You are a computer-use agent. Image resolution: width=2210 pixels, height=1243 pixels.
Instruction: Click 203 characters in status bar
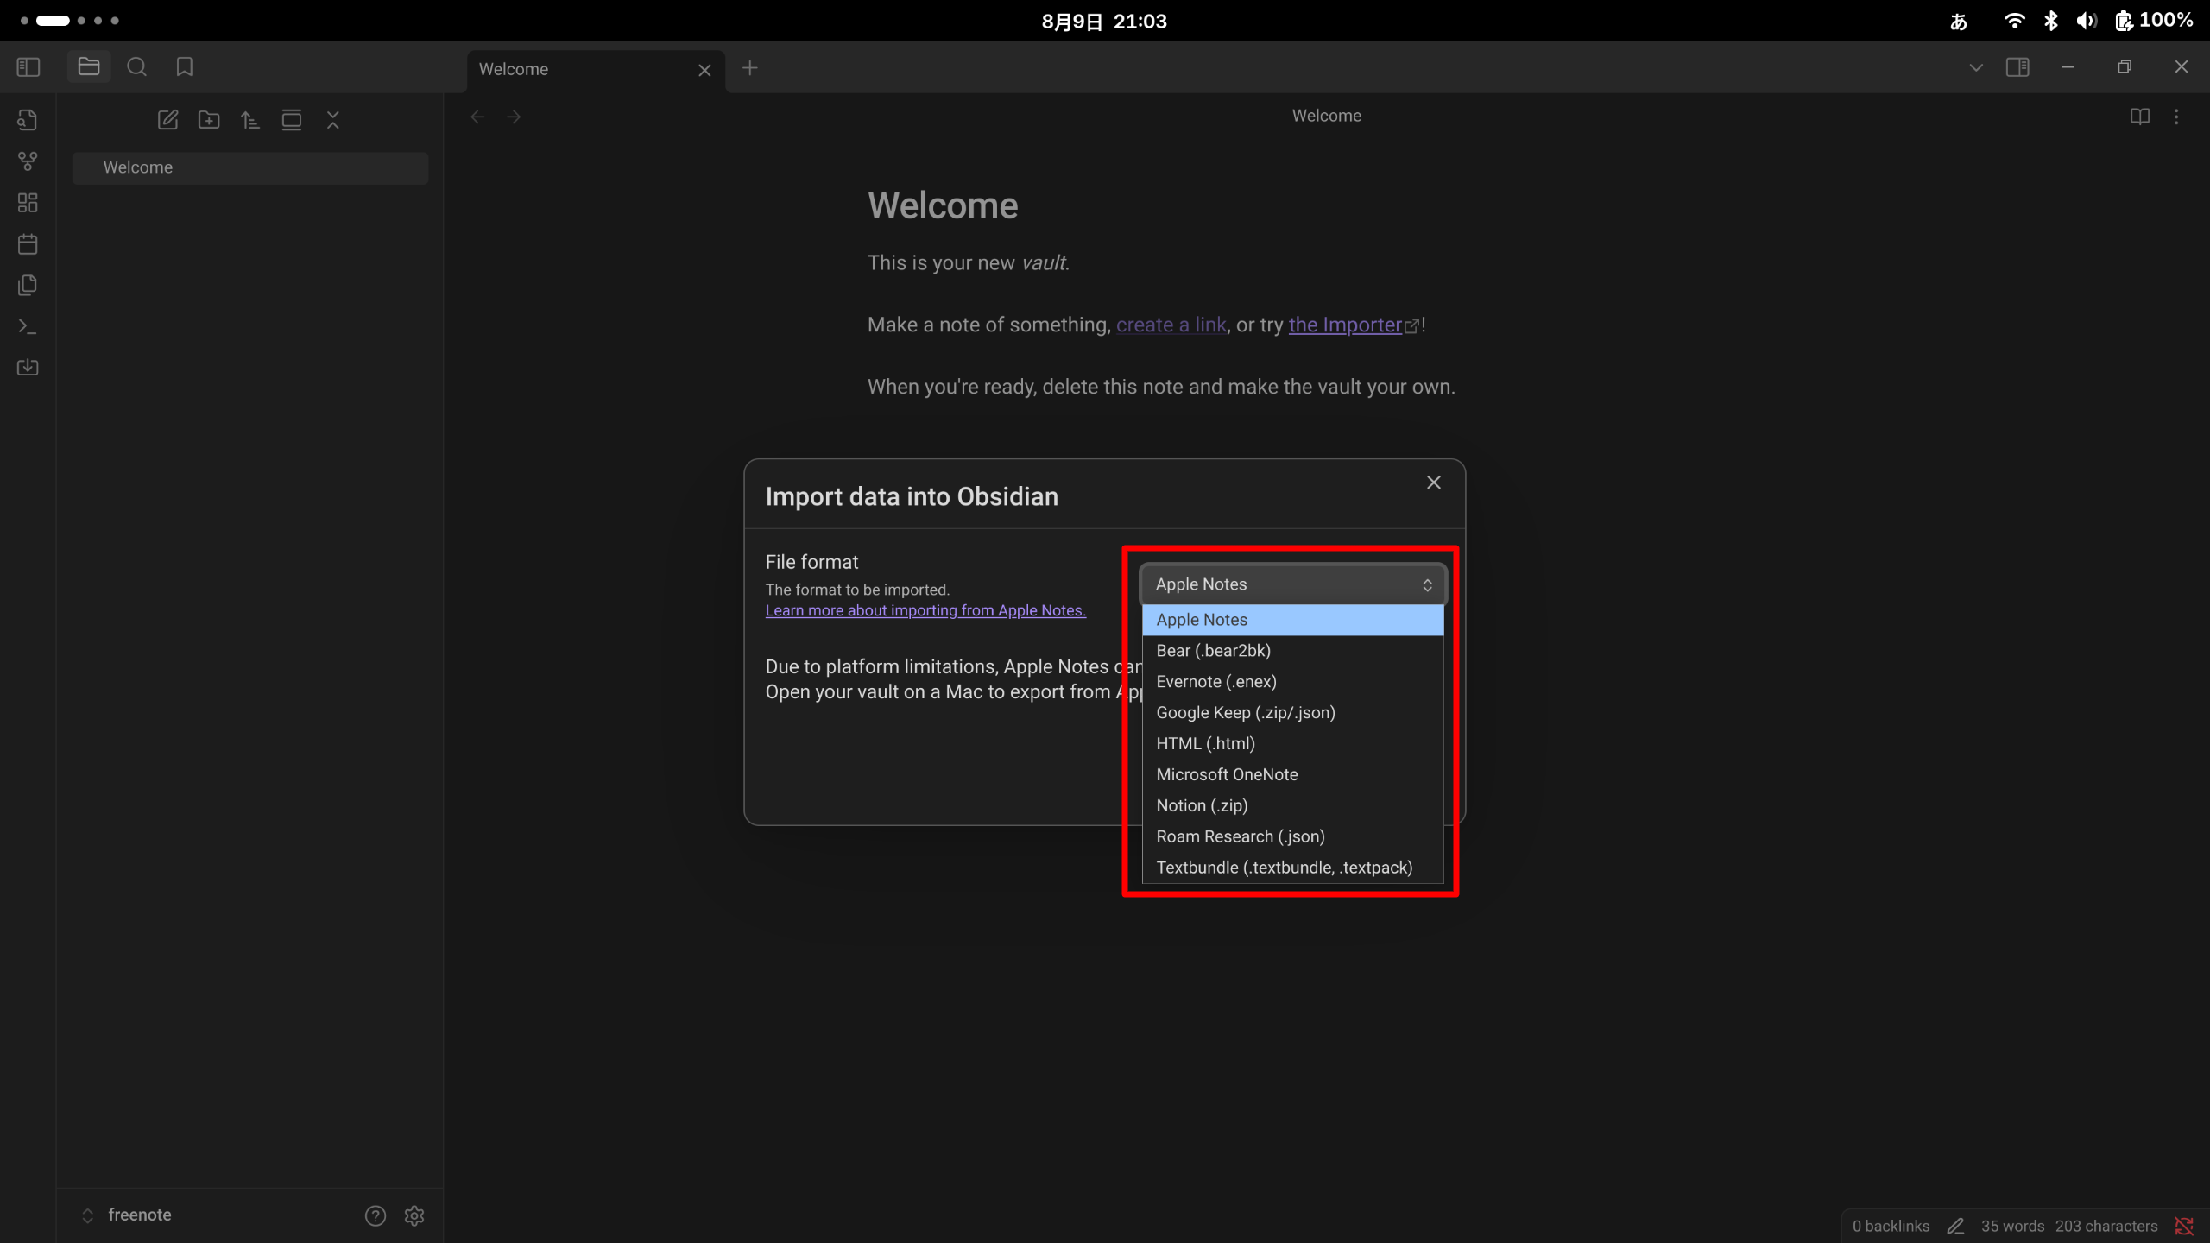click(2106, 1226)
